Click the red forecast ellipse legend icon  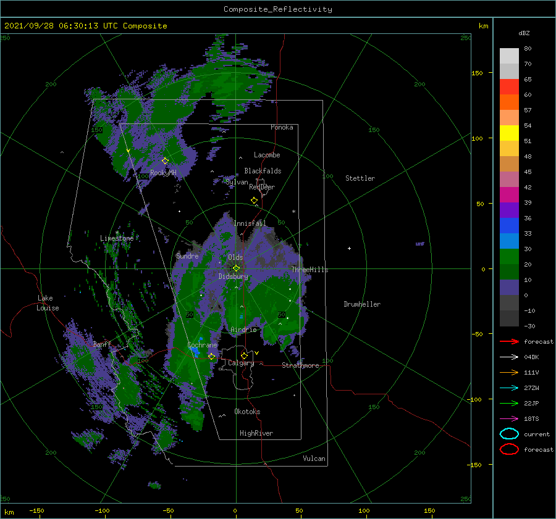click(509, 449)
